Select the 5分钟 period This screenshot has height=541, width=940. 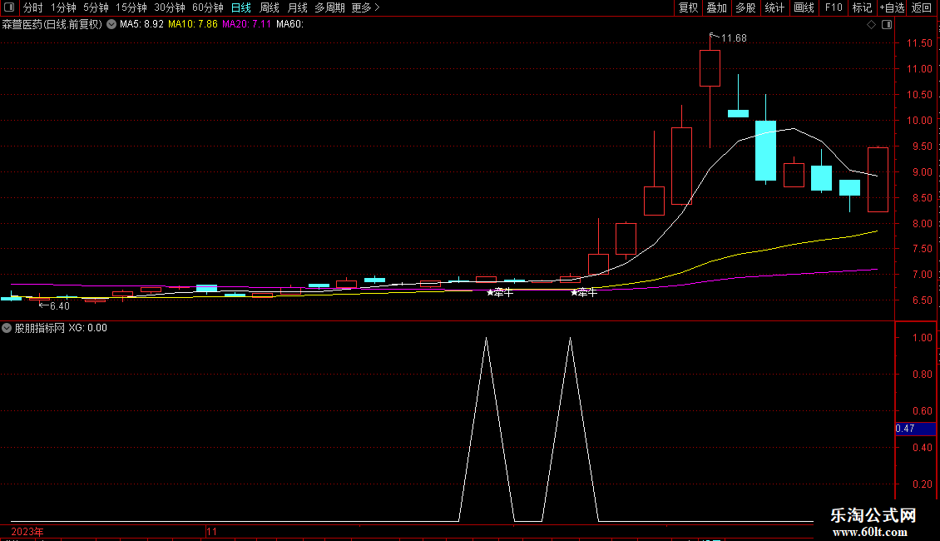[x=96, y=7]
